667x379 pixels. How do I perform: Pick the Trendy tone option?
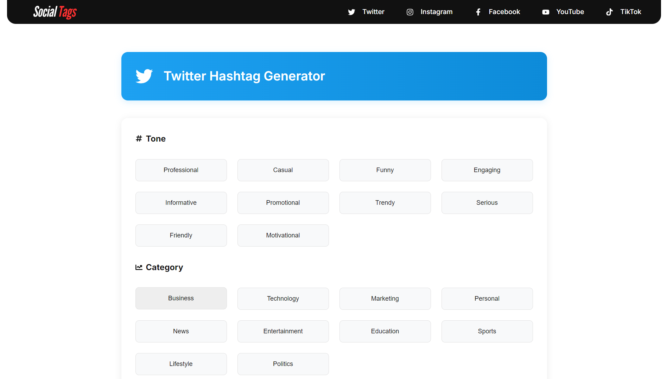click(385, 203)
